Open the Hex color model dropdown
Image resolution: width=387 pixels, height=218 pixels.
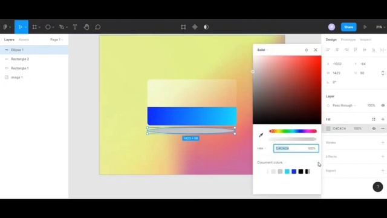tap(261, 148)
